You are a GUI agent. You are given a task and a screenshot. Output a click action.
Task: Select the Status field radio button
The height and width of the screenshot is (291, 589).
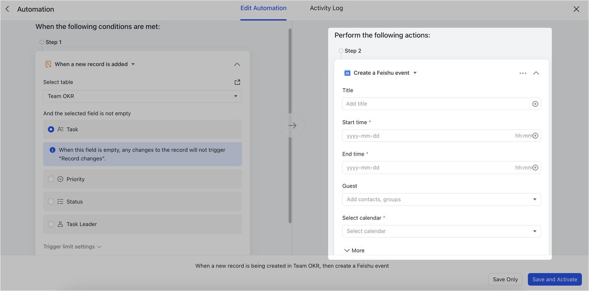[51, 201]
